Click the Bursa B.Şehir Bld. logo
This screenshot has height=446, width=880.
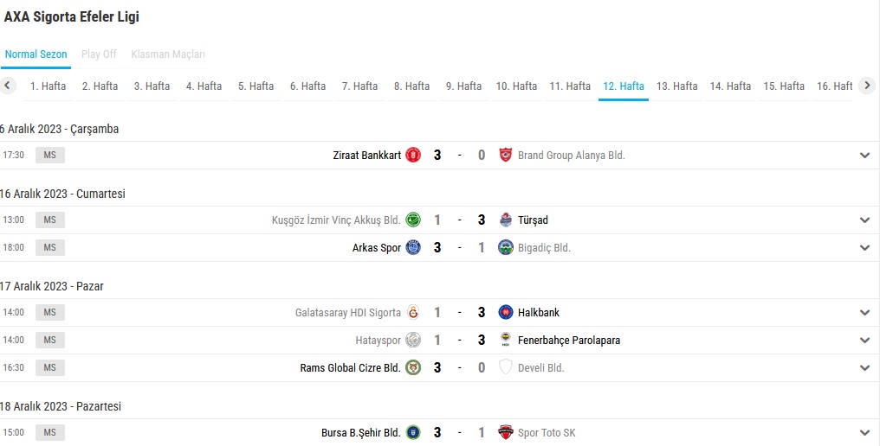pos(413,433)
